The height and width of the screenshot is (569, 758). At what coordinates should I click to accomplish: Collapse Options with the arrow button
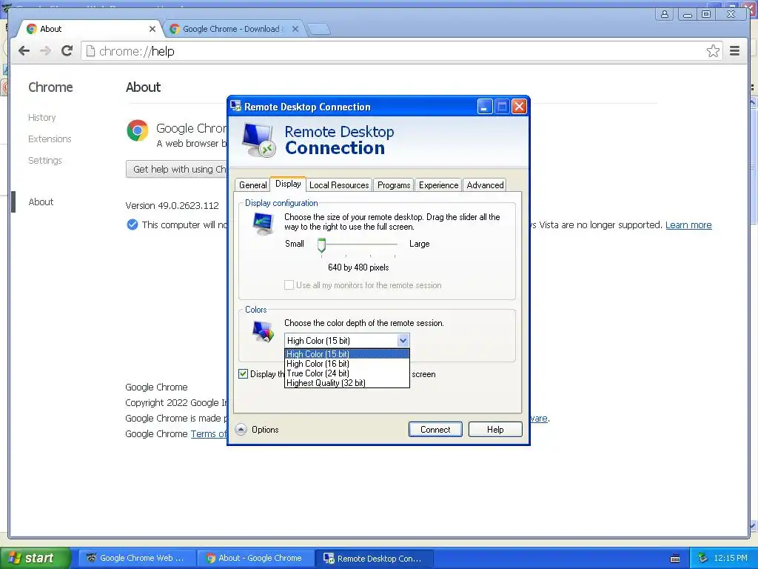[x=241, y=429]
